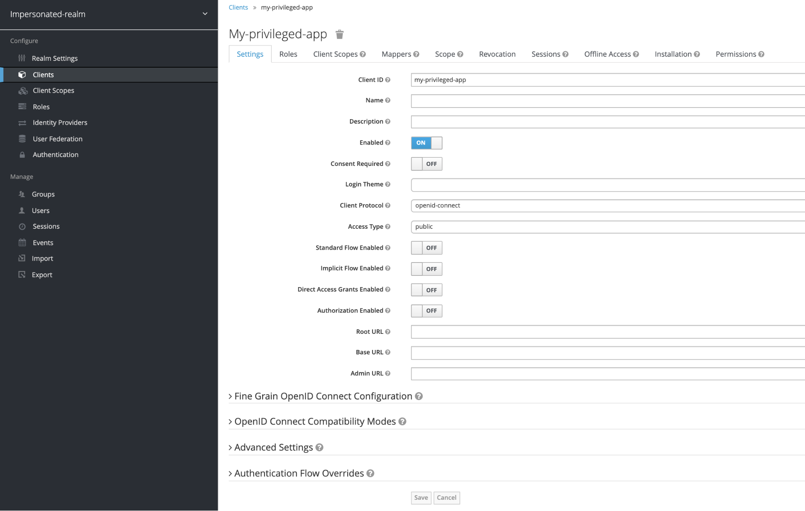Image resolution: width=805 pixels, height=511 pixels.
Task: Switch to the Mappers tab
Action: (396, 54)
